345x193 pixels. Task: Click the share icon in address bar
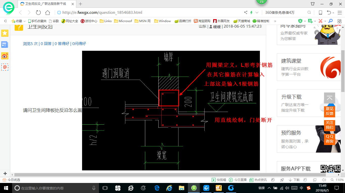point(246,13)
